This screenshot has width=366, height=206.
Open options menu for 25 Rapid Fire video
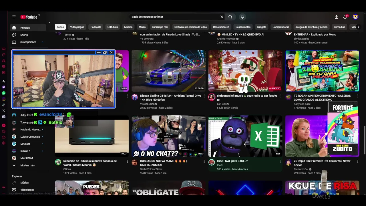[x=358, y=161]
